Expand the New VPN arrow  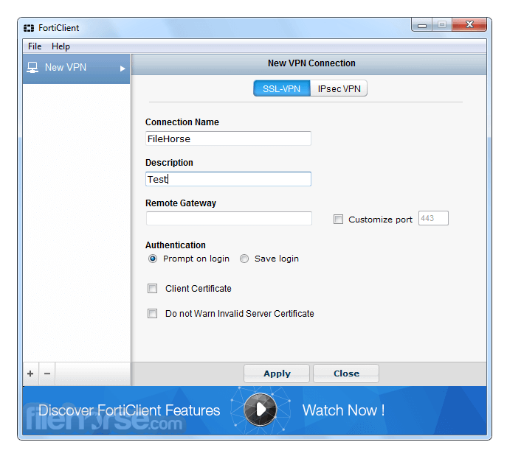click(x=123, y=69)
